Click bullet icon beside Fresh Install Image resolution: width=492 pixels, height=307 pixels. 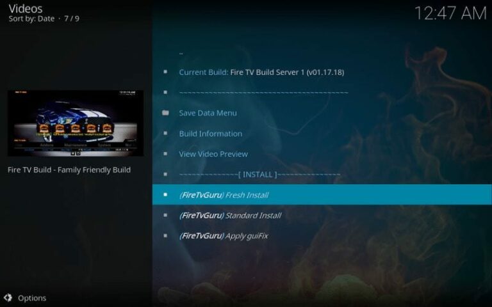[165, 194]
